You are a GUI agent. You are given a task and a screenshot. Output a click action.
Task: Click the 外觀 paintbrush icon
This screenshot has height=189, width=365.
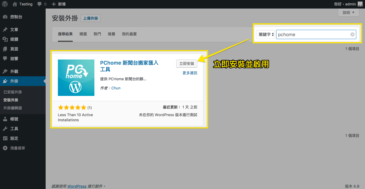point(5,71)
